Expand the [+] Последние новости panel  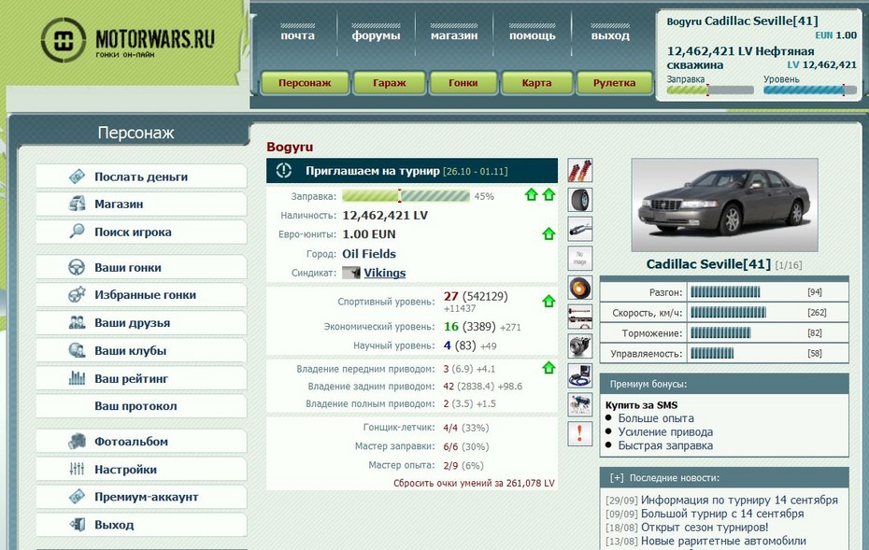pos(617,477)
